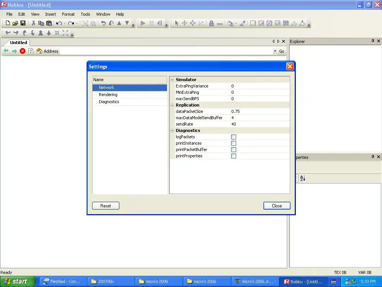Click the browser Forward green arrow

click(x=15, y=51)
